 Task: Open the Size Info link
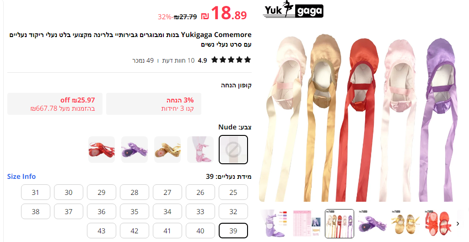[x=22, y=177]
